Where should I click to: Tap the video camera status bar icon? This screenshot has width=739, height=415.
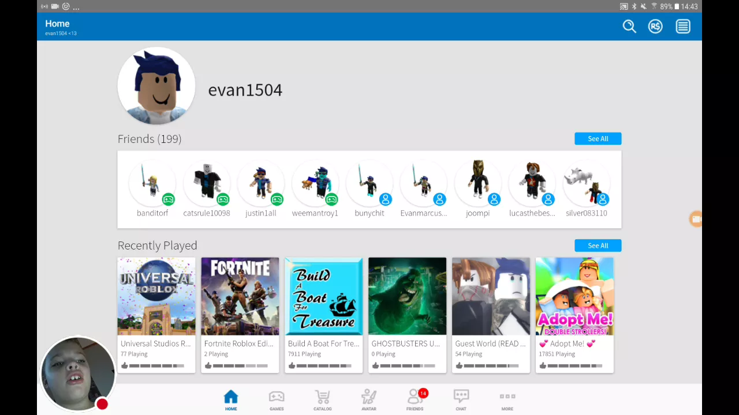pyautogui.click(x=55, y=6)
